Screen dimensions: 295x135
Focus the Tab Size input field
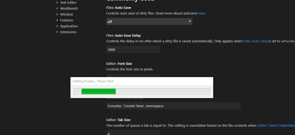click(x=133, y=133)
